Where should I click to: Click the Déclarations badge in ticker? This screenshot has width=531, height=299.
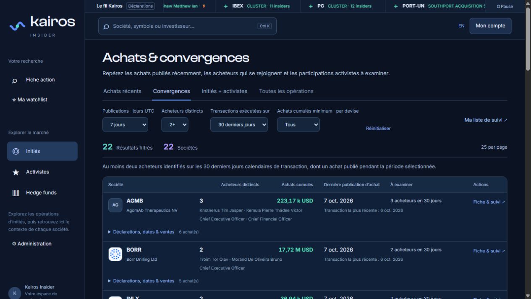coord(140,6)
